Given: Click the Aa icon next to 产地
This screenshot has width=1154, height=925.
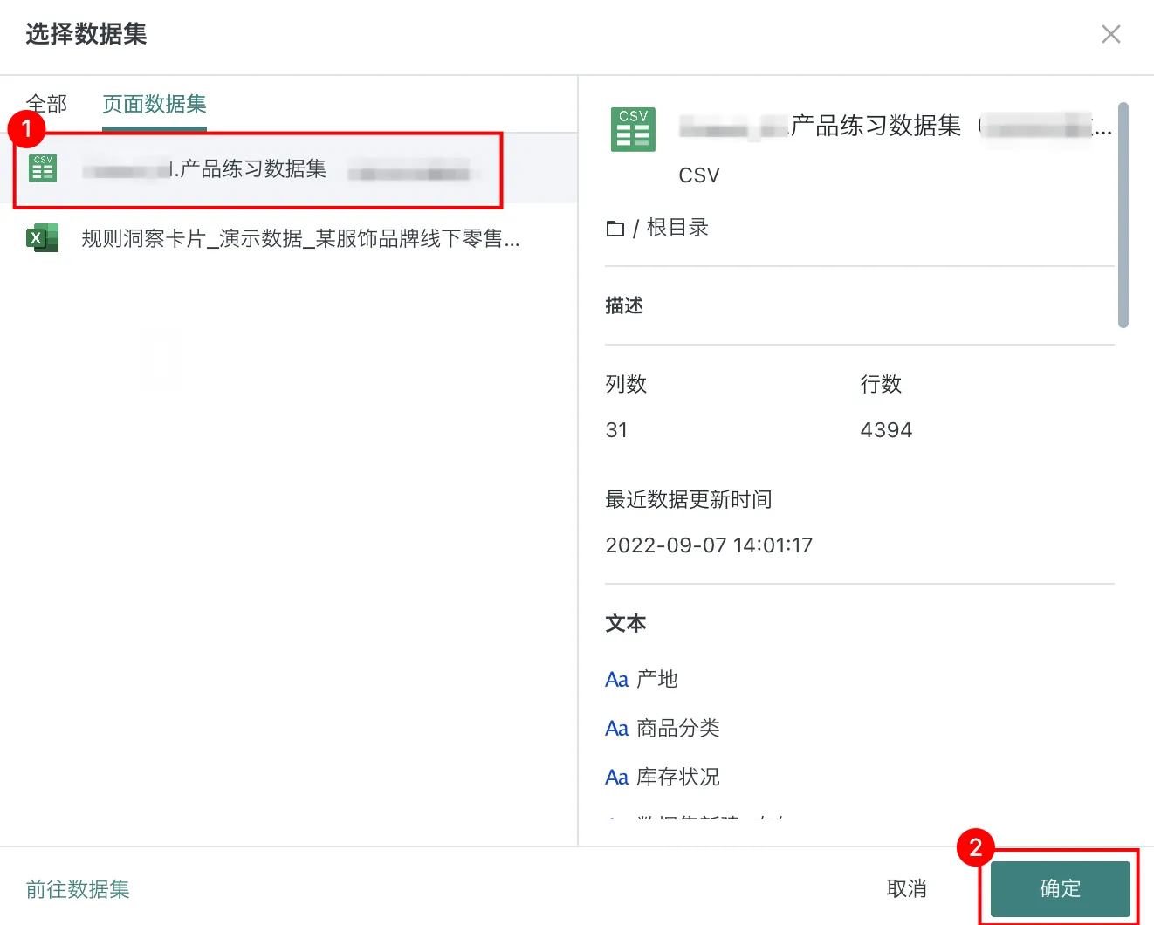Looking at the screenshot, I should pyautogui.click(x=616, y=680).
